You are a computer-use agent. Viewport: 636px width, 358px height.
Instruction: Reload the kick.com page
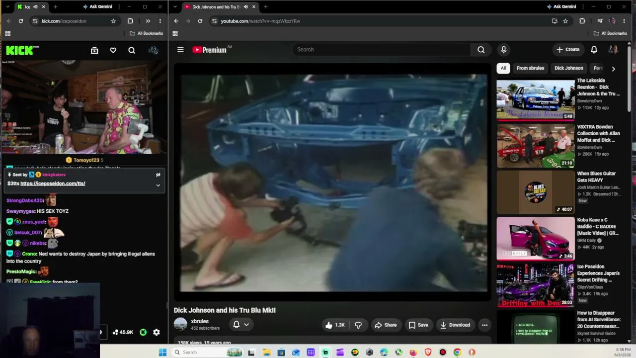pos(21,21)
